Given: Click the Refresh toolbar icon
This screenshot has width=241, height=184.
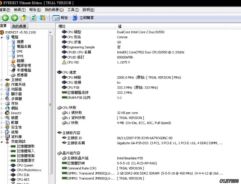Looking at the screenshot, I should click(x=33, y=18).
